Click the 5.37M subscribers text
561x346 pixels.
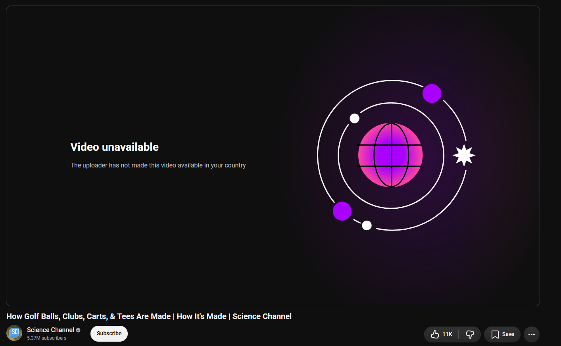coord(47,338)
